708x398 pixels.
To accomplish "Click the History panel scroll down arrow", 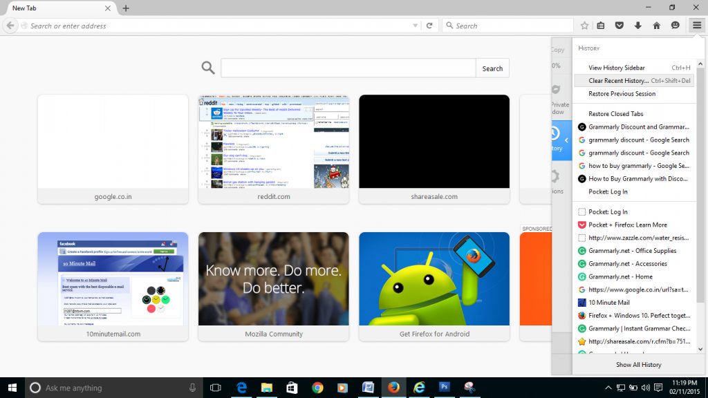I will point(700,349).
